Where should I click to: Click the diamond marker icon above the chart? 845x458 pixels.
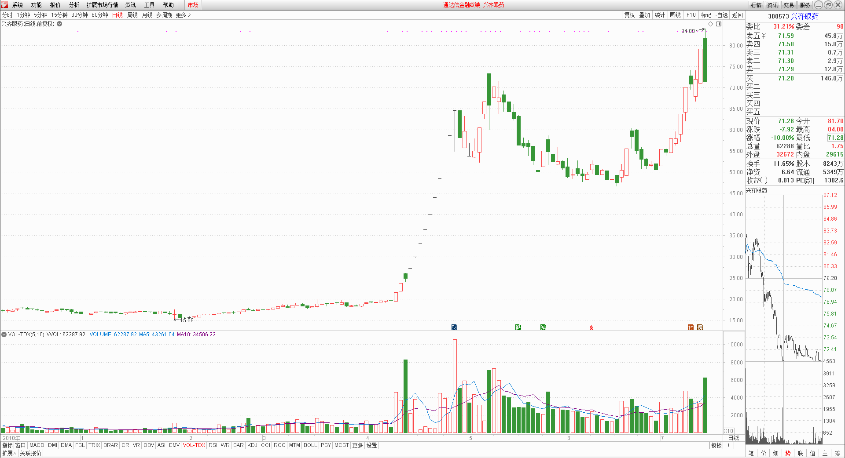point(710,24)
